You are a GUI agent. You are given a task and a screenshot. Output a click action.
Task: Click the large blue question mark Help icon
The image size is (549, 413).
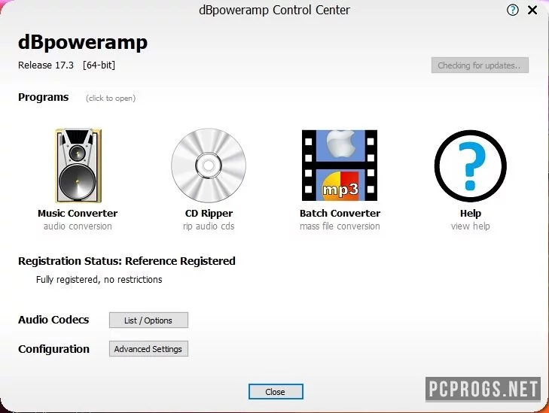click(x=470, y=166)
